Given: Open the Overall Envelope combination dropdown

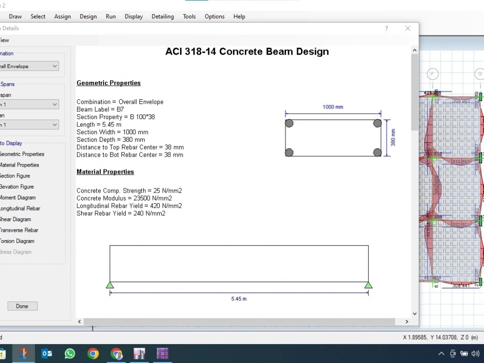Looking at the screenshot, I should coord(55,66).
